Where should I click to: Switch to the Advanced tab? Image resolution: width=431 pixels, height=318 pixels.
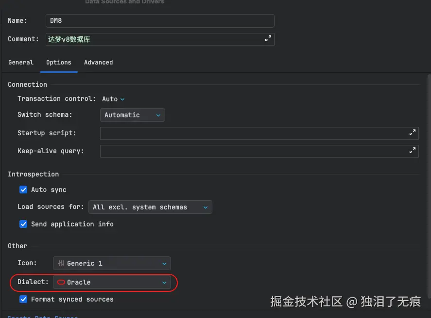coord(99,63)
